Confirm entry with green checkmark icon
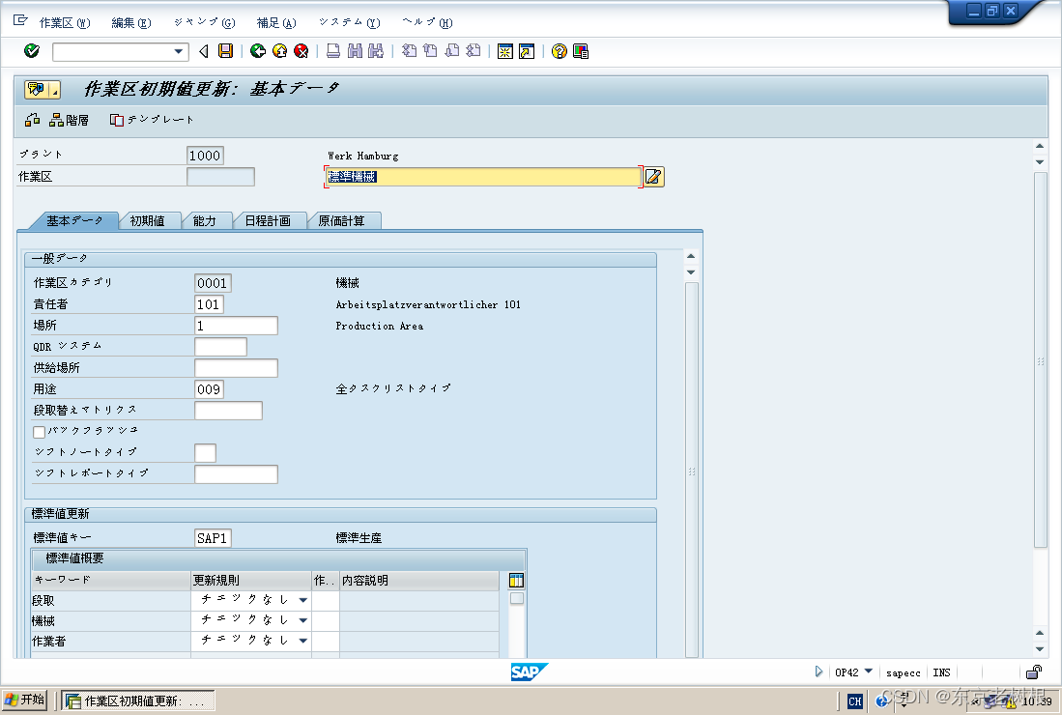1062x715 pixels. (30, 51)
